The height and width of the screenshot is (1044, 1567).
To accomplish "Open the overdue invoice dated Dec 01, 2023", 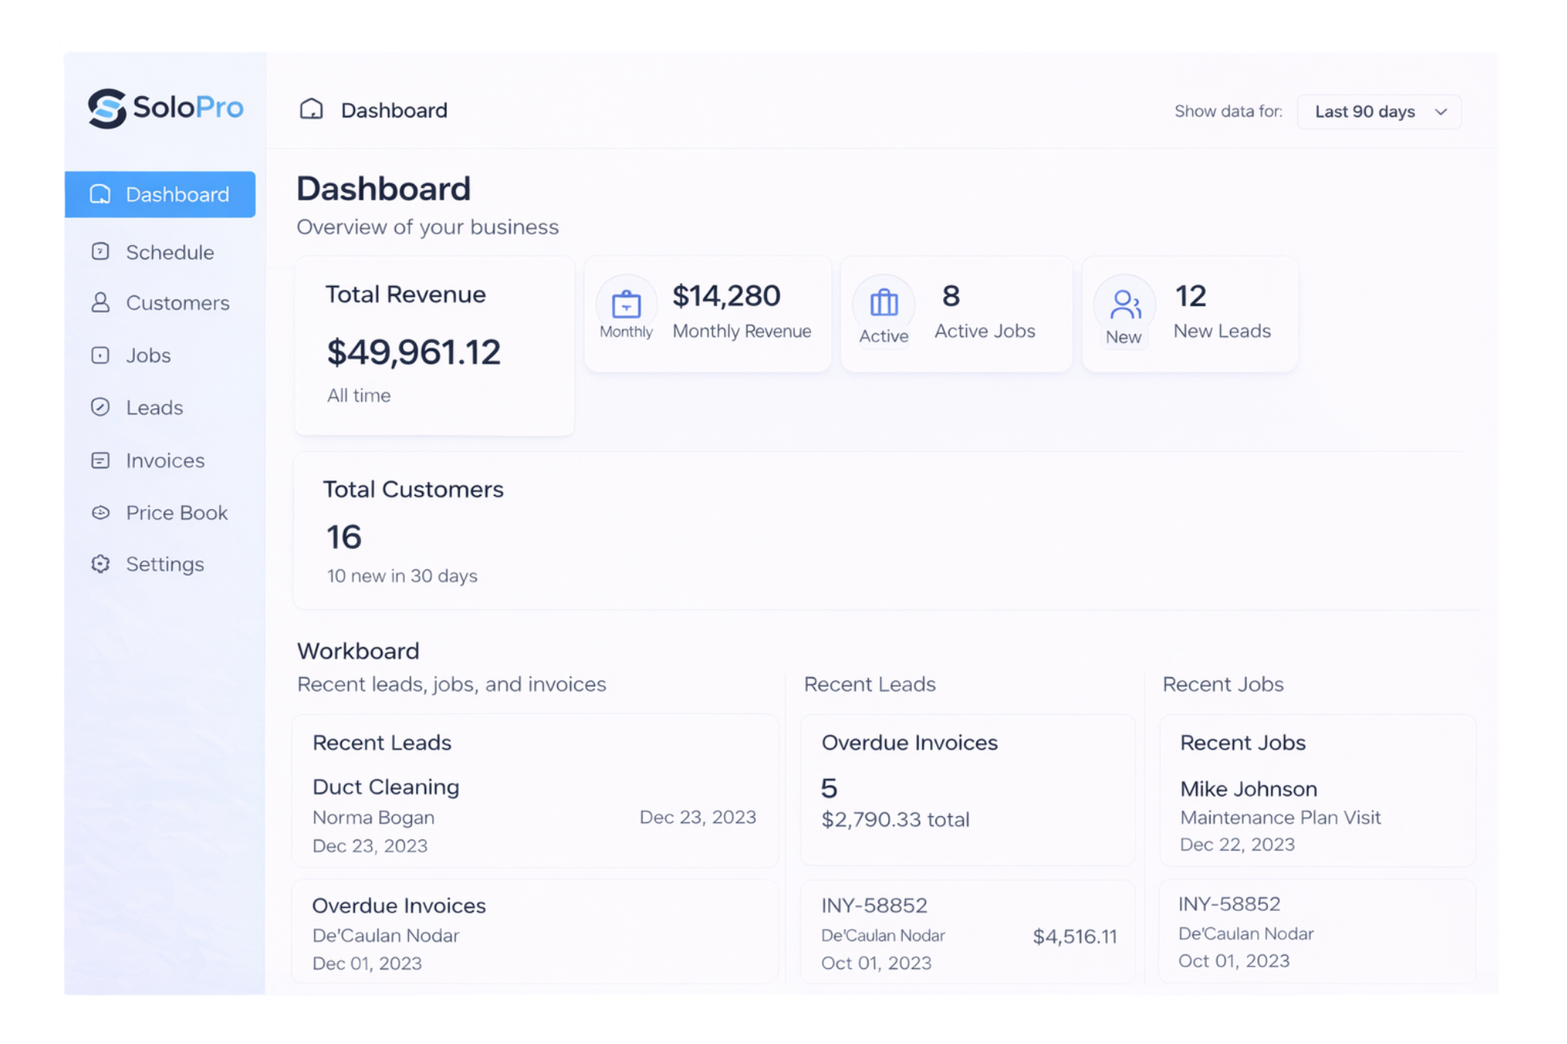I will pos(535,932).
